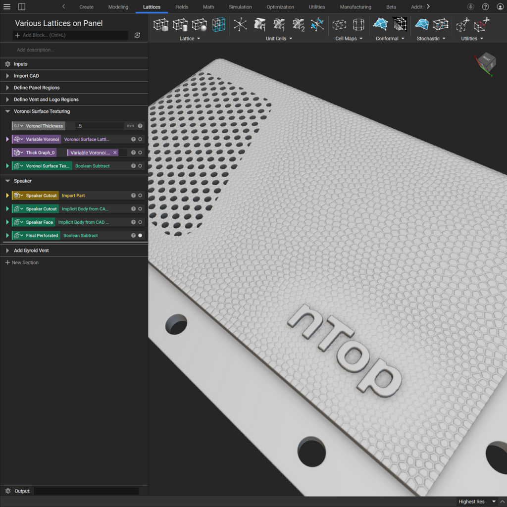Switch to the Simulation tab
Viewport: 507px width, 507px height.
[x=240, y=7]
